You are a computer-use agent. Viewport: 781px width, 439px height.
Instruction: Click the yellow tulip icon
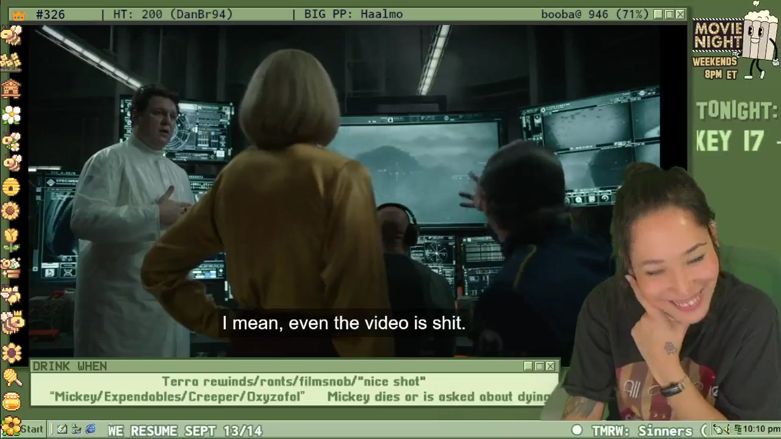coord(11,239)
